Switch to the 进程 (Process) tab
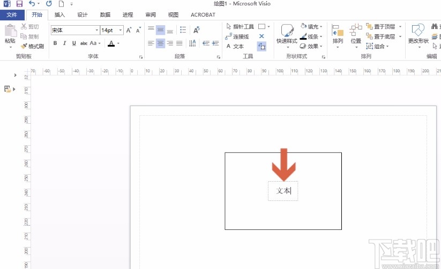 (x=128, y=15)
